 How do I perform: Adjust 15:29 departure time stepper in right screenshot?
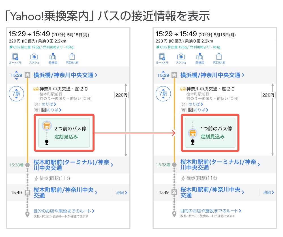pyautogui.click(x=163, y=75)
